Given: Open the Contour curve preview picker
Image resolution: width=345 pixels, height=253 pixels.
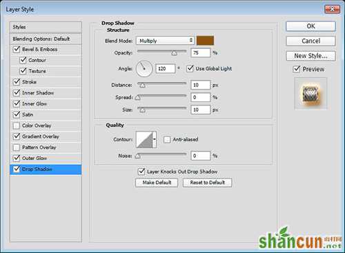Looking at the screenshot, I should 144,139.
